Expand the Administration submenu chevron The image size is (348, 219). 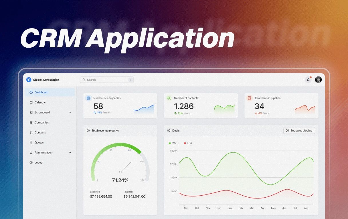pyautogui.click(x=70, y=153)
